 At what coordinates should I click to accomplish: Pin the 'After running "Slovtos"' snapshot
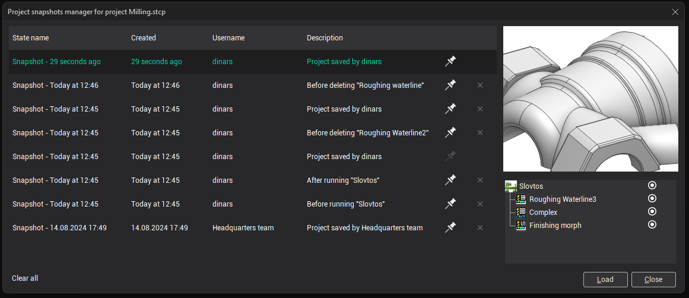[450, 180]
